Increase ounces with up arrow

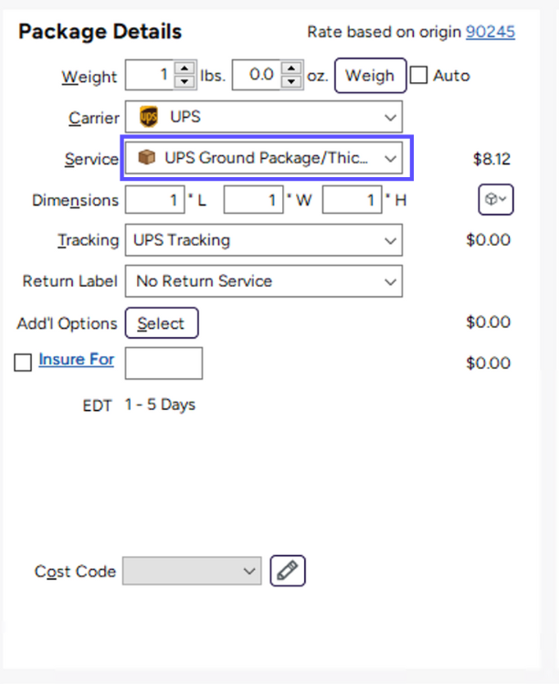[x=291, y=69]
